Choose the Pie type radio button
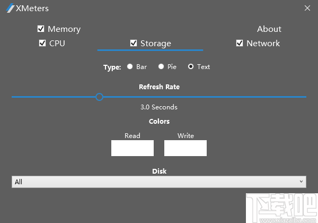This screenshot has height=223, width=318. (x=161, y=66)
